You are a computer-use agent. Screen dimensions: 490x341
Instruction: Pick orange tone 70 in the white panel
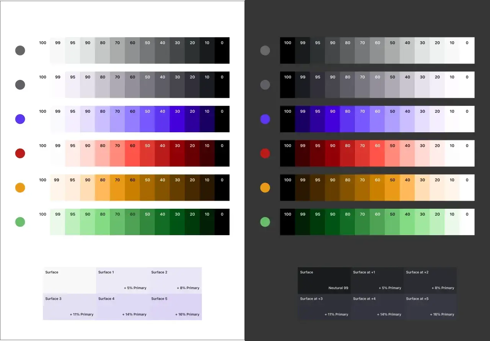[x=118, y=187]
